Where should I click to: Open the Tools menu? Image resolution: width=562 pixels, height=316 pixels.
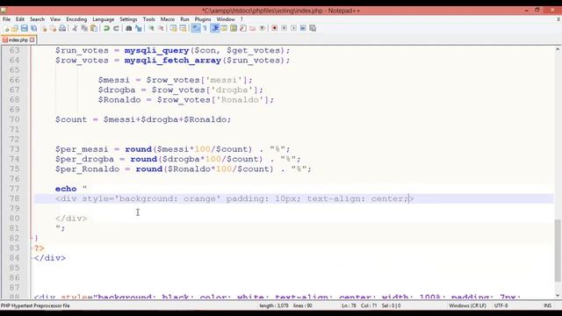148,19
